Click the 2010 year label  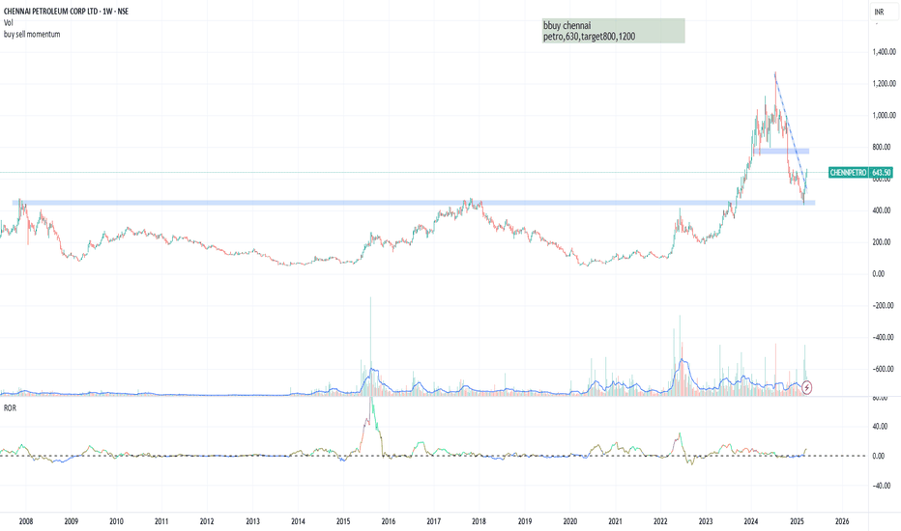(x=116, y=521)
